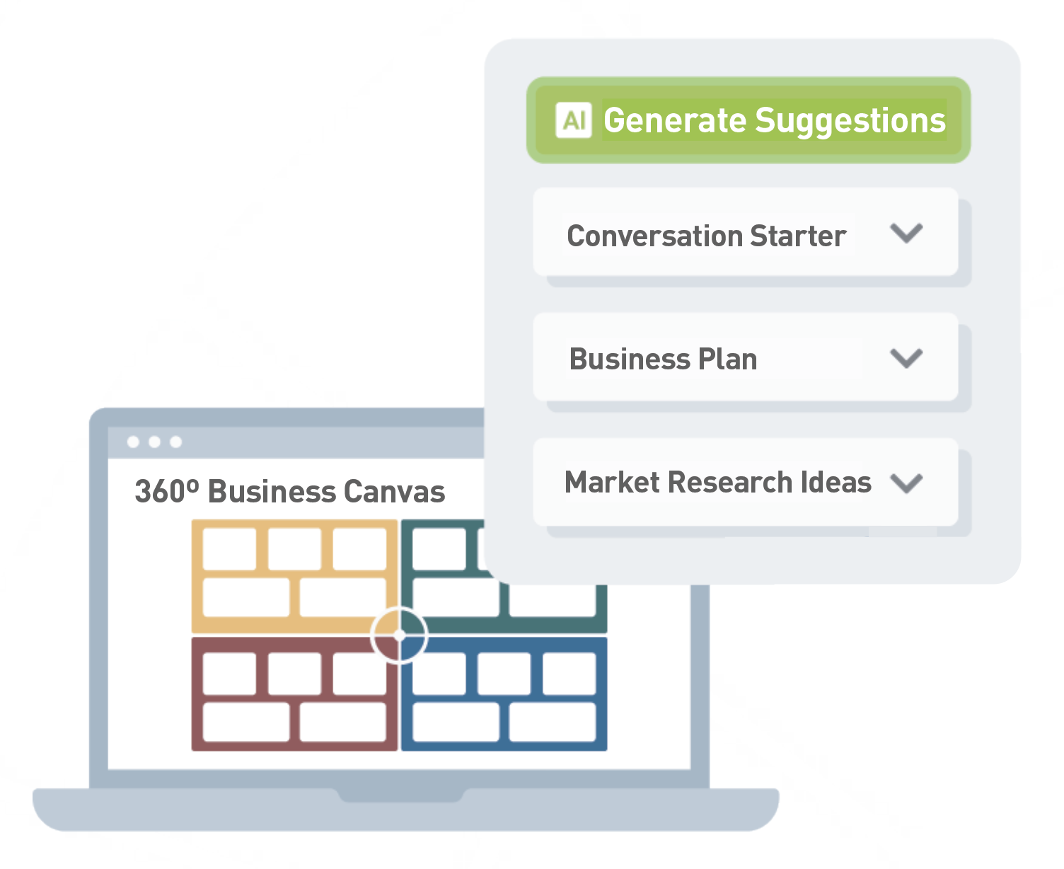Click the first white cell in red quadrant
Image resolution: width=1064 pixels, height=869 pixels.
[229, 674]
